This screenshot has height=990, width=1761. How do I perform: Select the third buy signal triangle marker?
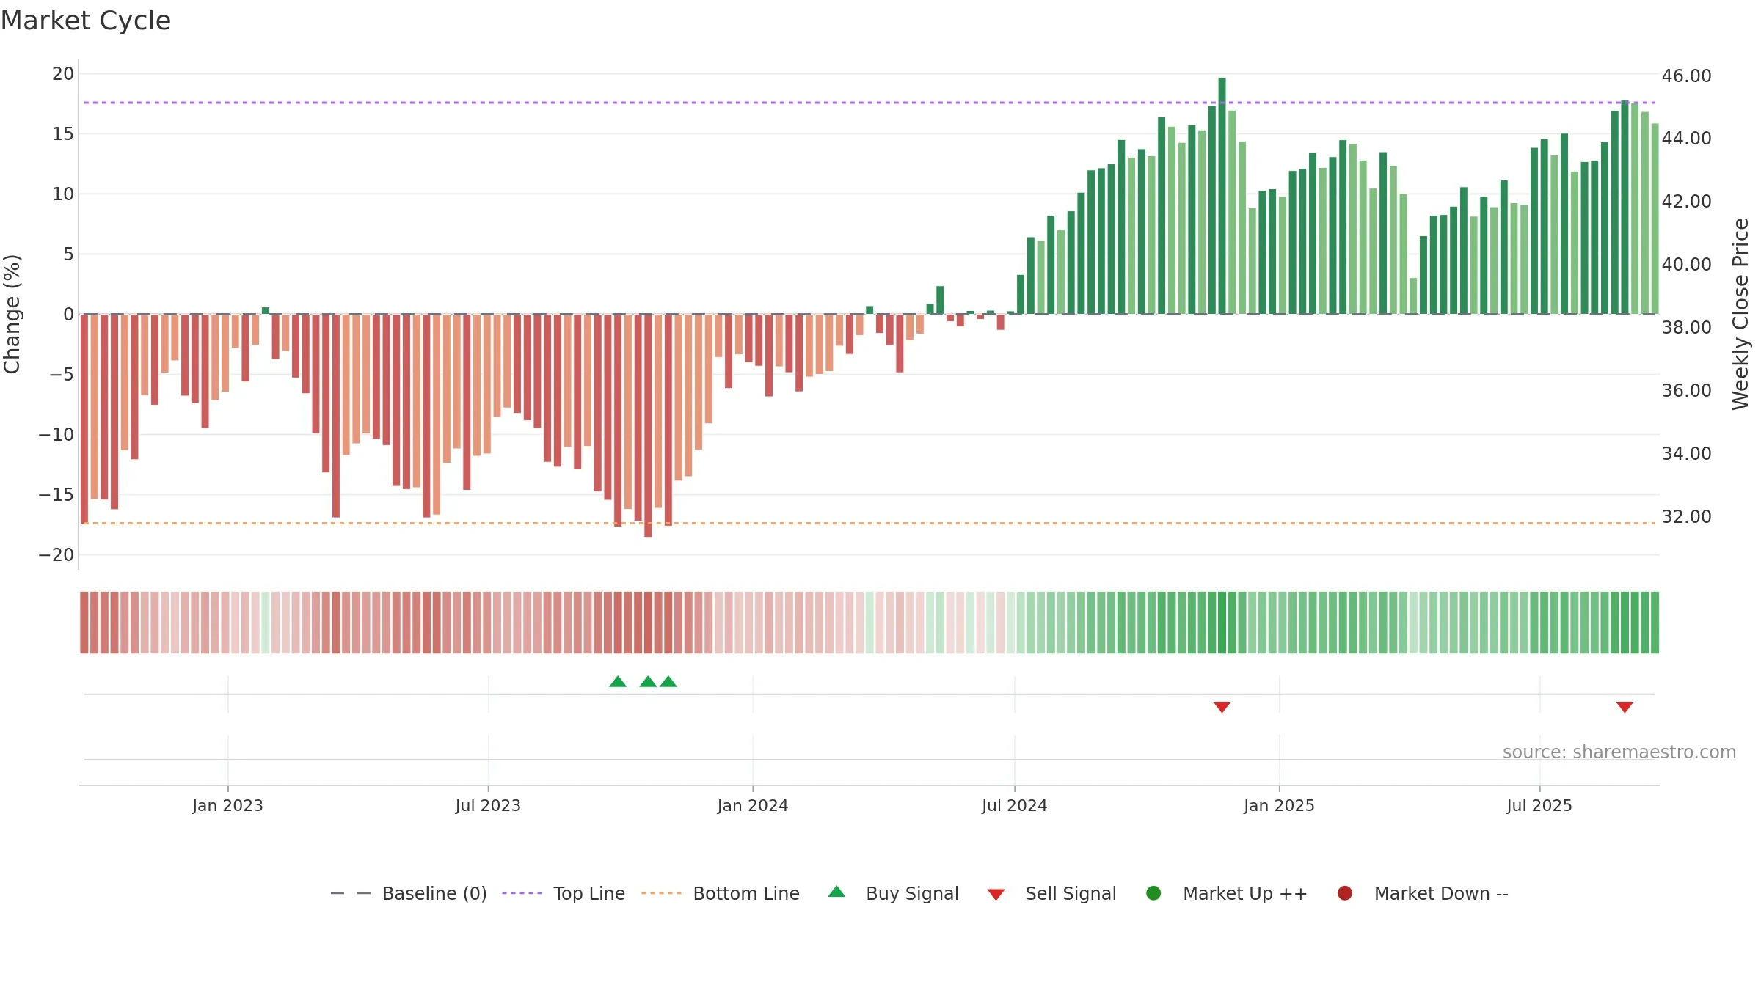(668, 681)
